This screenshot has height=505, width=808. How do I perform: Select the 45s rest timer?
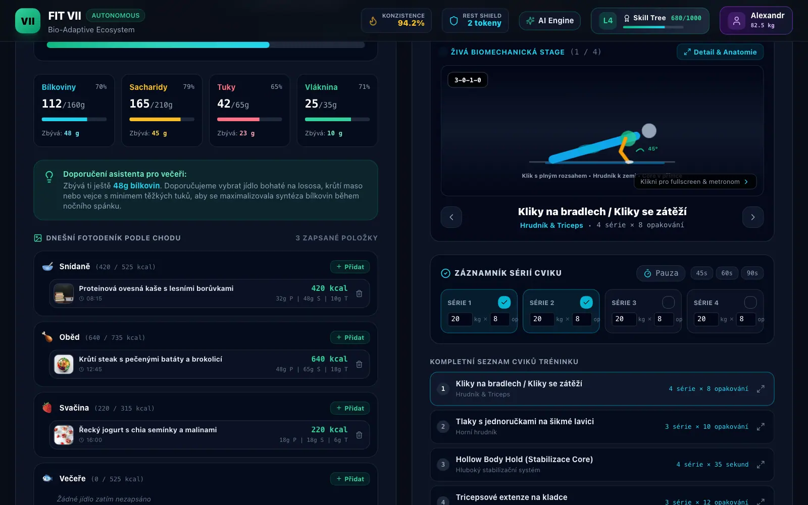[702, 273]
